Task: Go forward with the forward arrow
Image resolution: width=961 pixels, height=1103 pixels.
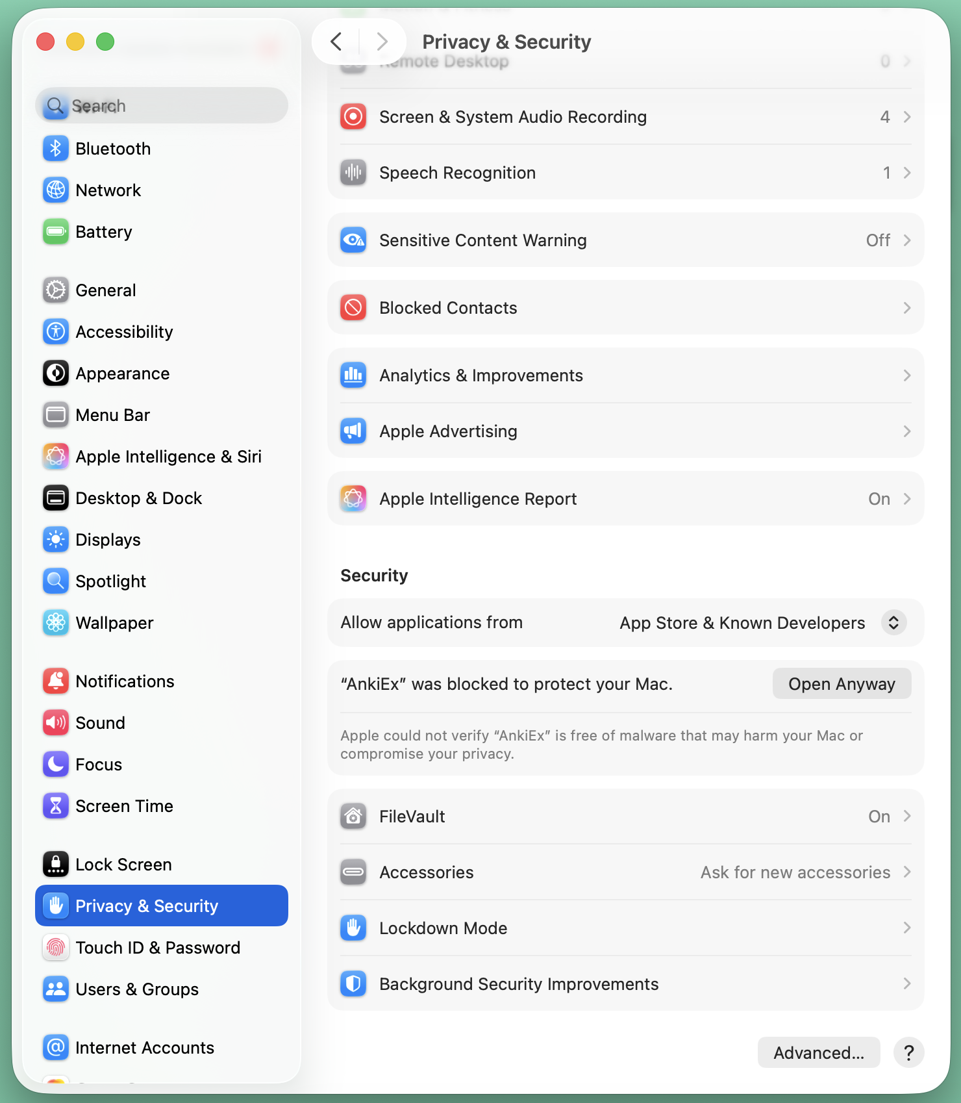Action: click(x=382, y=42)
